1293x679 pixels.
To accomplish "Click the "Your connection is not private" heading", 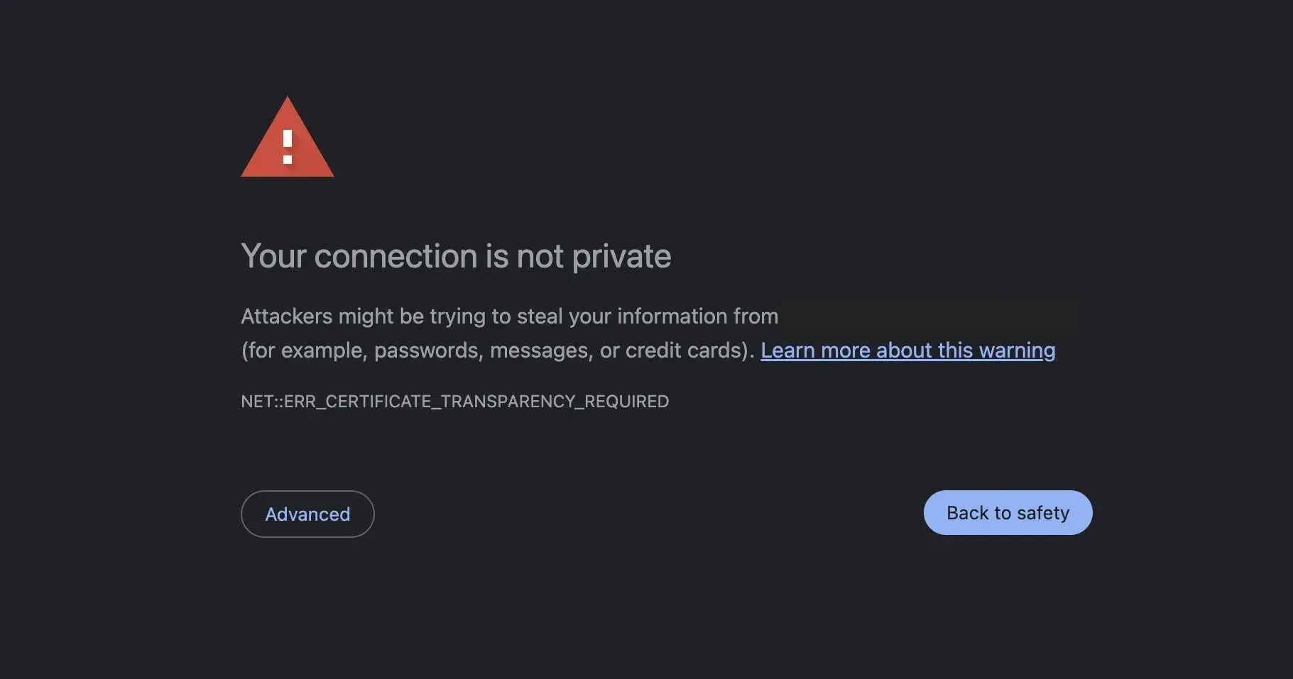I will click(456, 256).
